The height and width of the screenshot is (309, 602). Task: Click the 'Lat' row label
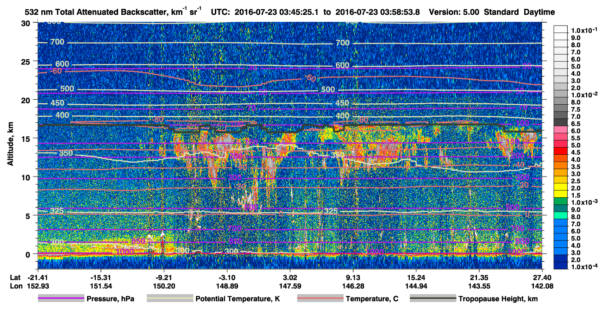16,277
